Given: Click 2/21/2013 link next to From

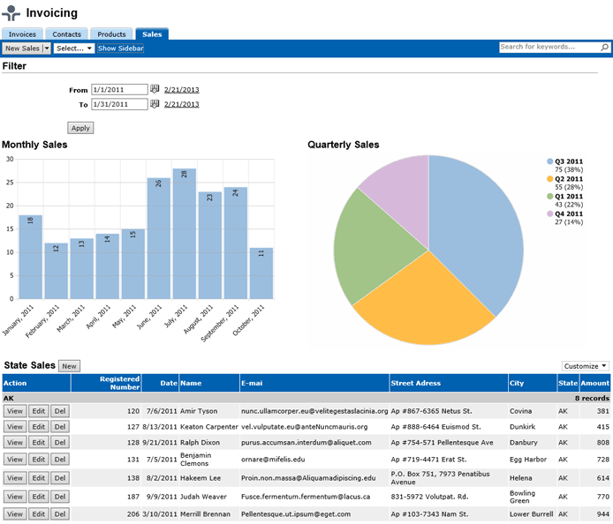Looking at the screenshot, I should click(181, 89).
